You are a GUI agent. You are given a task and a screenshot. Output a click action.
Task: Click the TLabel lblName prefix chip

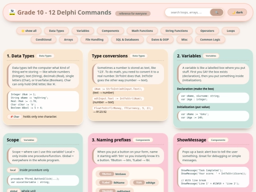pyautogui.click(x=112, y=183)
